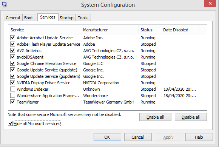Screen dimensions: 219x147
Task: Check the Wondershare Application Framework checkbox
Action: click(x=13, y=96)
